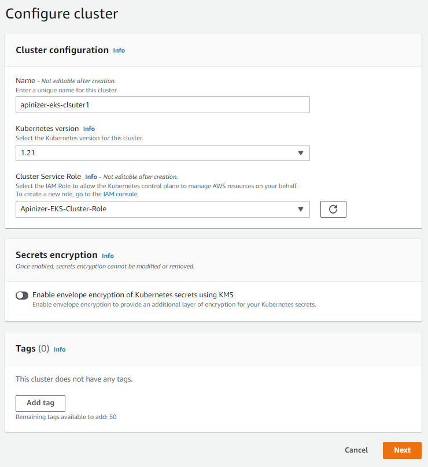Viewport: 428px width, 467px height.
Task: Open Info for the Tags section
Action: pos(60,349)
